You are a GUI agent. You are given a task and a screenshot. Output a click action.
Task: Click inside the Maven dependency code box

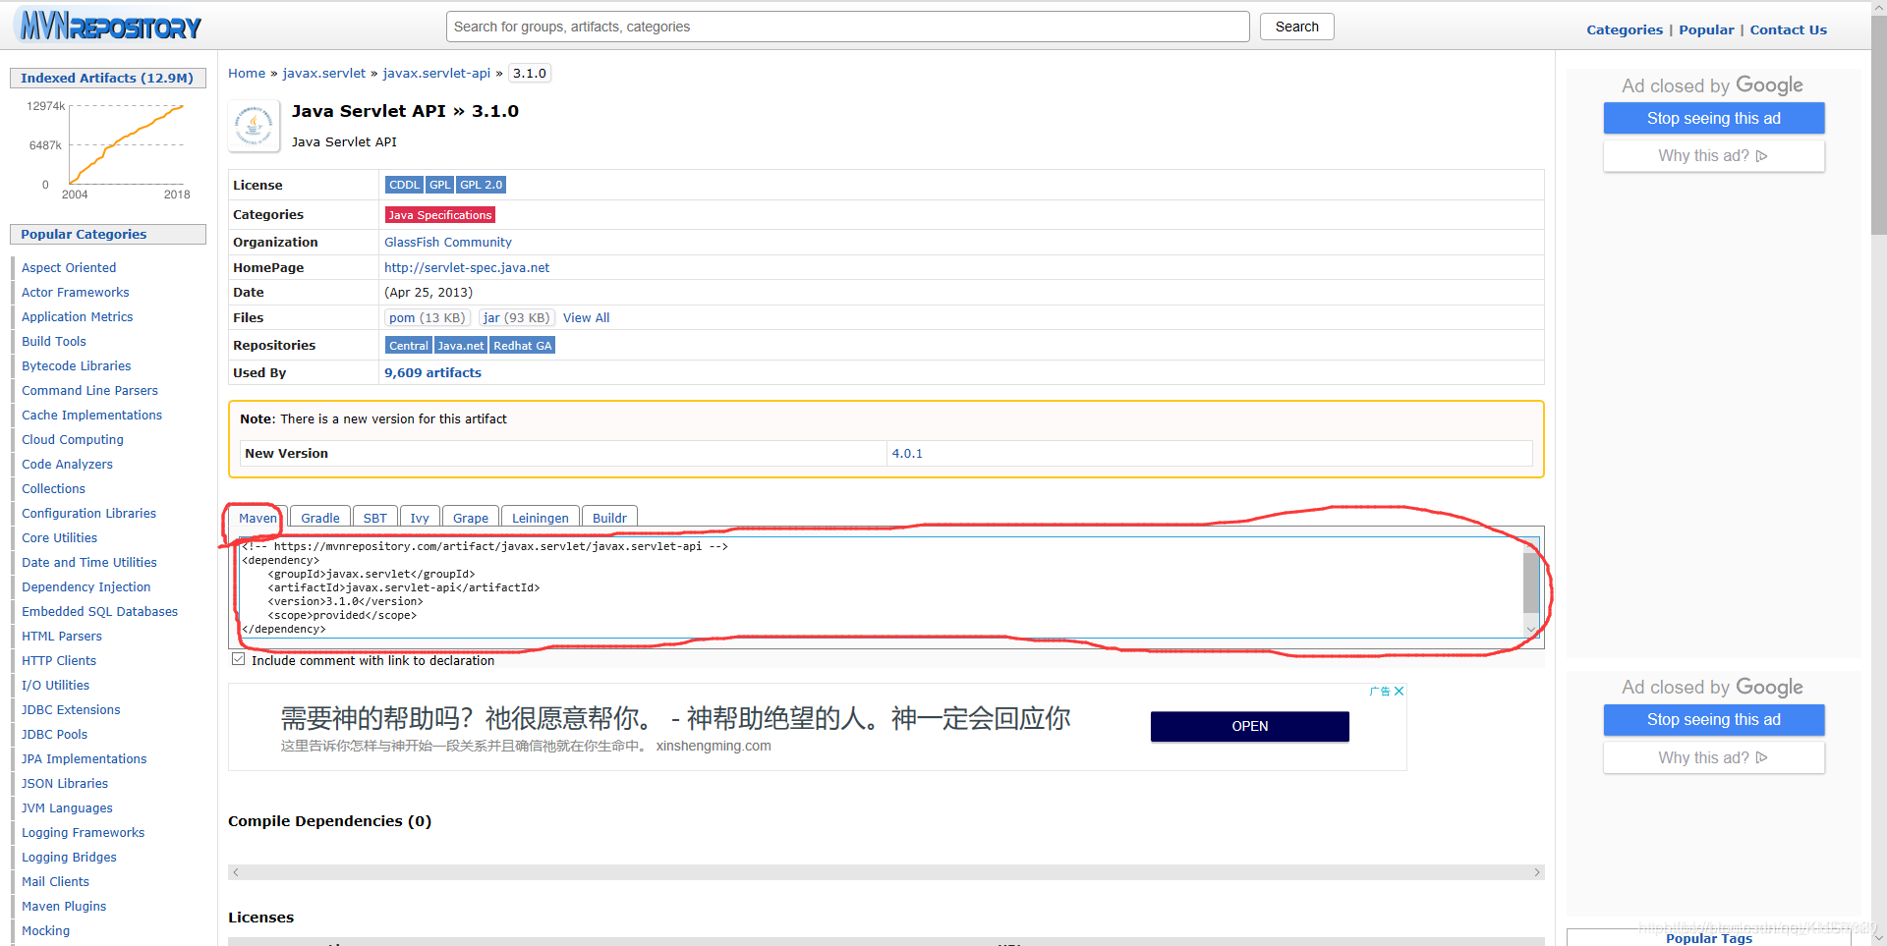point(882,587)
